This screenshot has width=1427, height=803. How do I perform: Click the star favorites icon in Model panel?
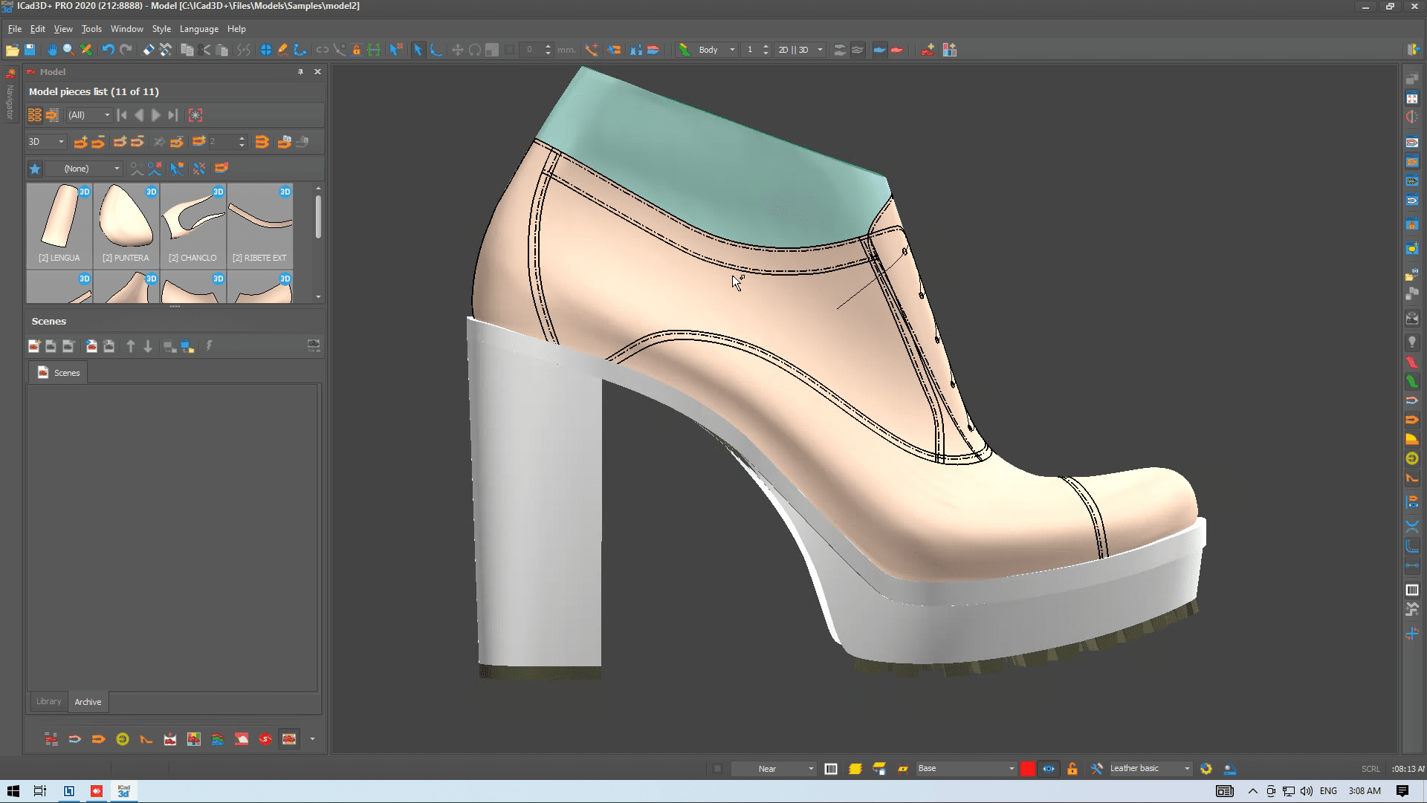[x=35, y=169]
